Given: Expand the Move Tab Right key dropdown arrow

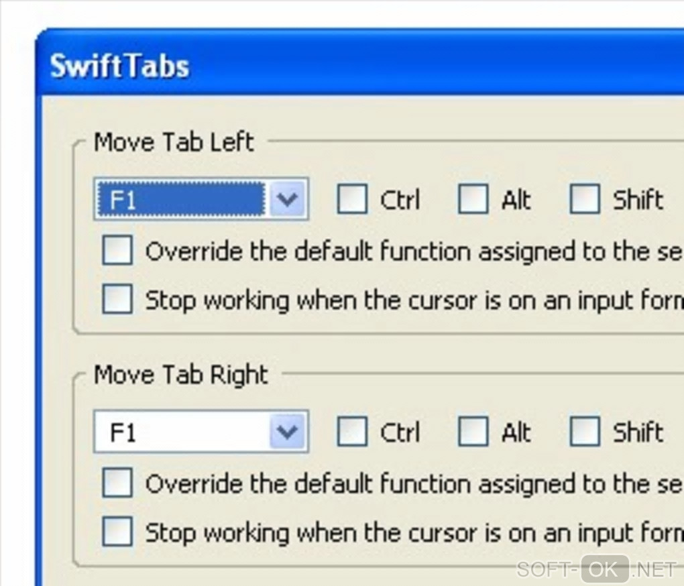Looking at the screenshot, I should tap(288, 432).
